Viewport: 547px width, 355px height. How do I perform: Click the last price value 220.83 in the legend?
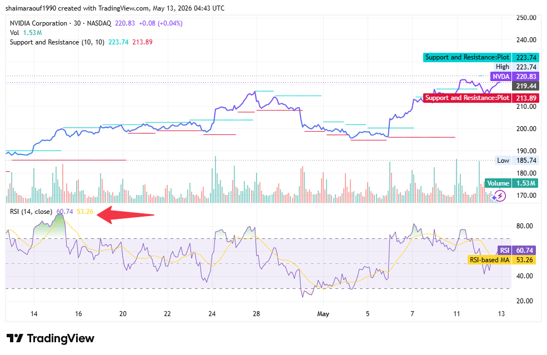(125, 23)
